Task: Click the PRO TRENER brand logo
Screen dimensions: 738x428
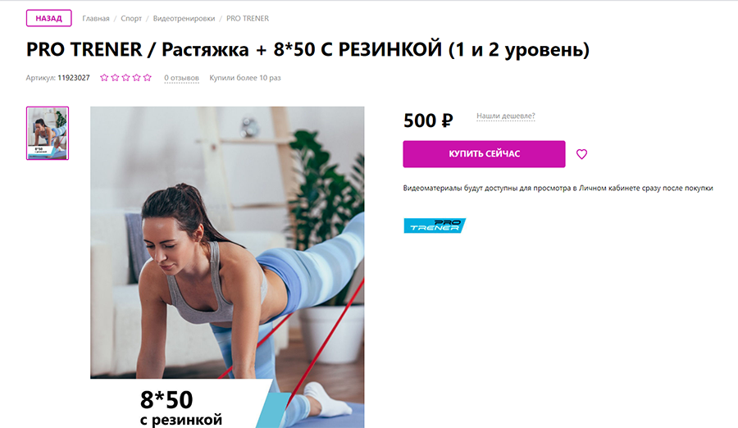Action: (435, 225)
